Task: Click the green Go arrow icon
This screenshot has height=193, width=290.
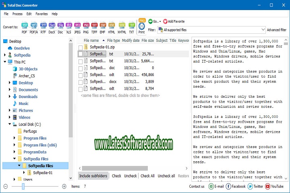Action: [x=150, y=21]
